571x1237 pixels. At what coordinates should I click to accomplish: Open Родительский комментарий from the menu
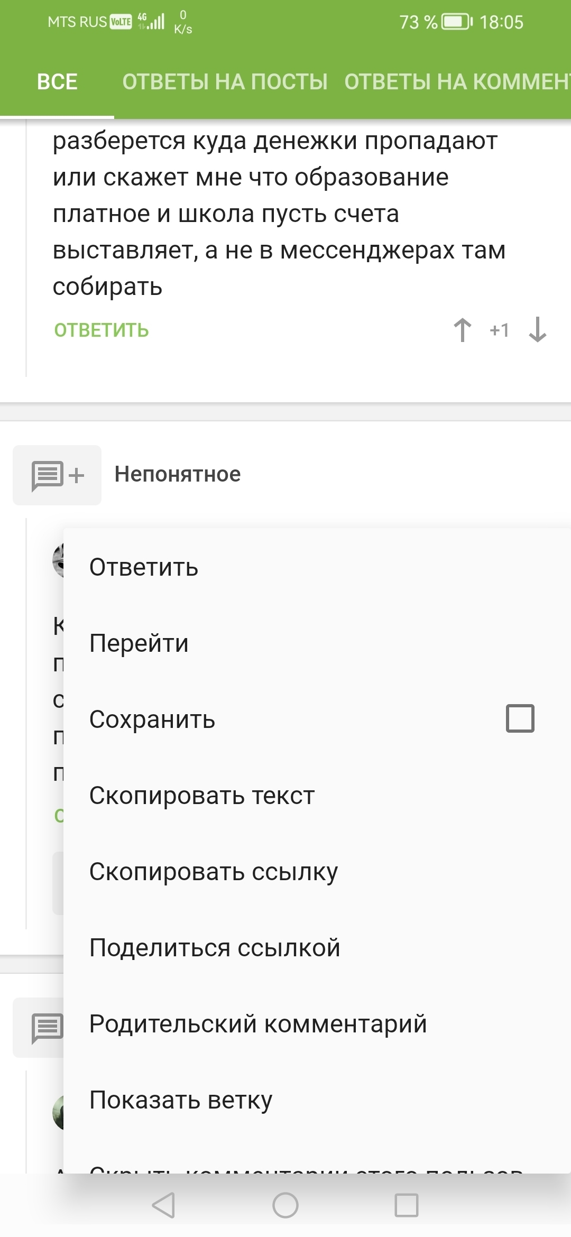(x=258, y=1024)
